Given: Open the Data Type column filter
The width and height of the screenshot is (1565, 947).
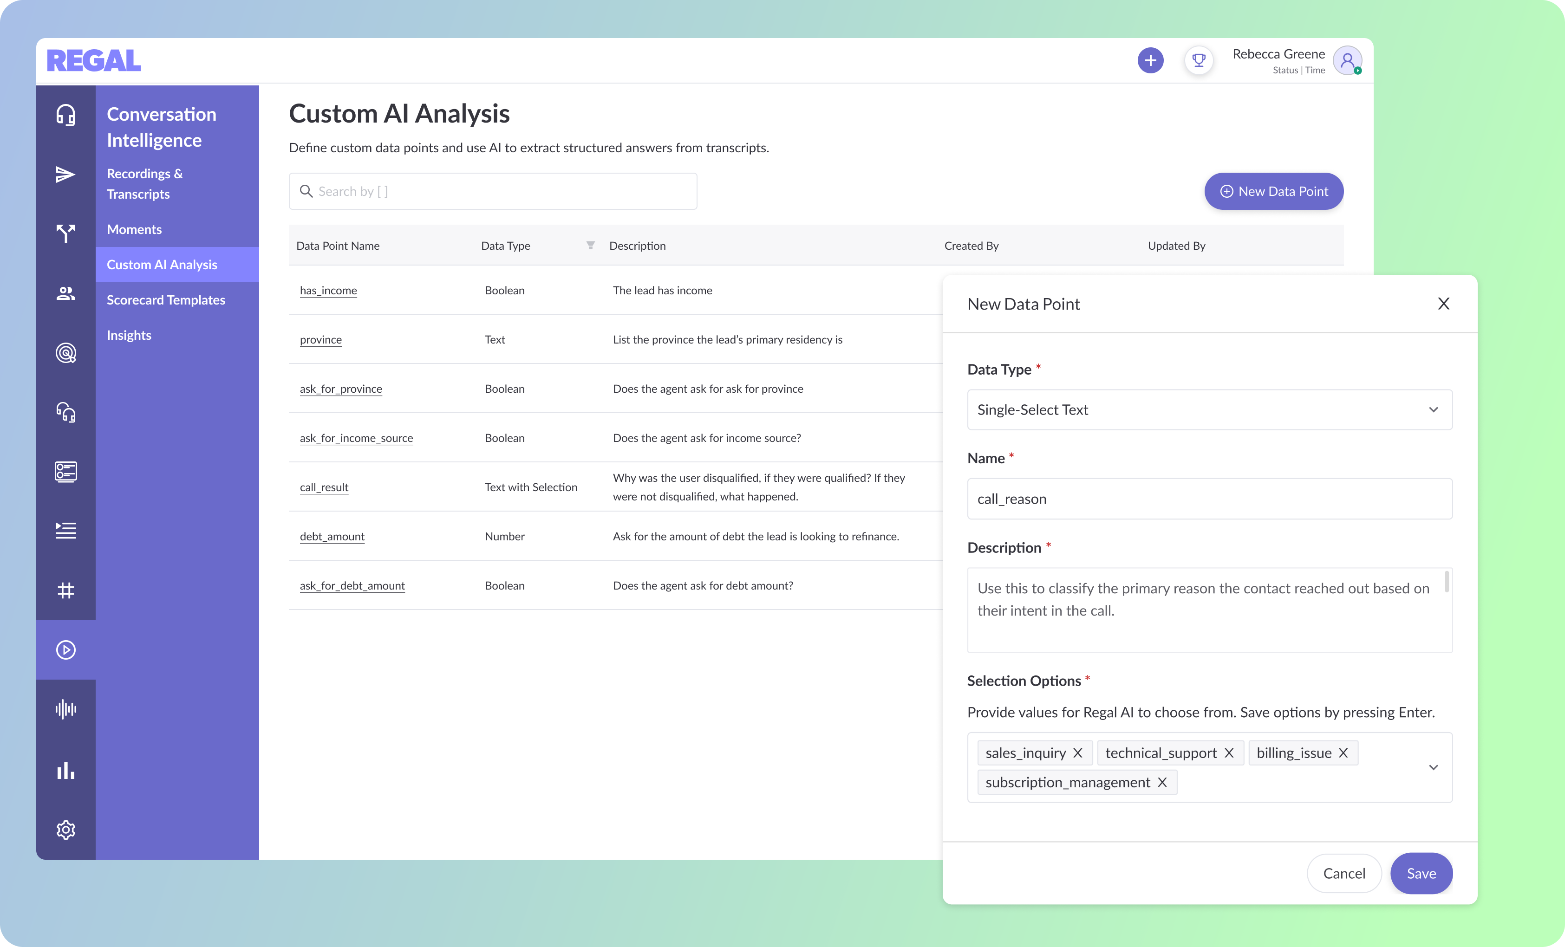Looking at the screenshot, I should click(590, 245).
